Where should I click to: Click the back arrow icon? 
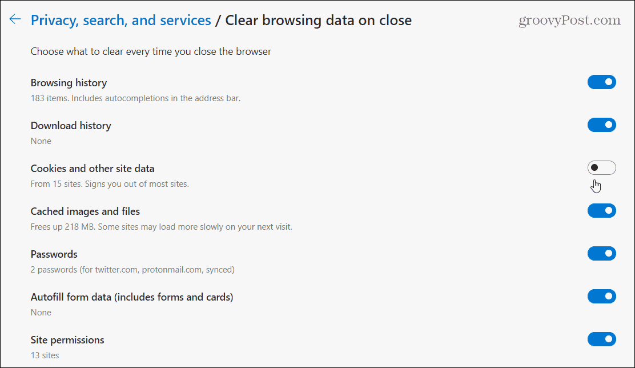point(15,19)
